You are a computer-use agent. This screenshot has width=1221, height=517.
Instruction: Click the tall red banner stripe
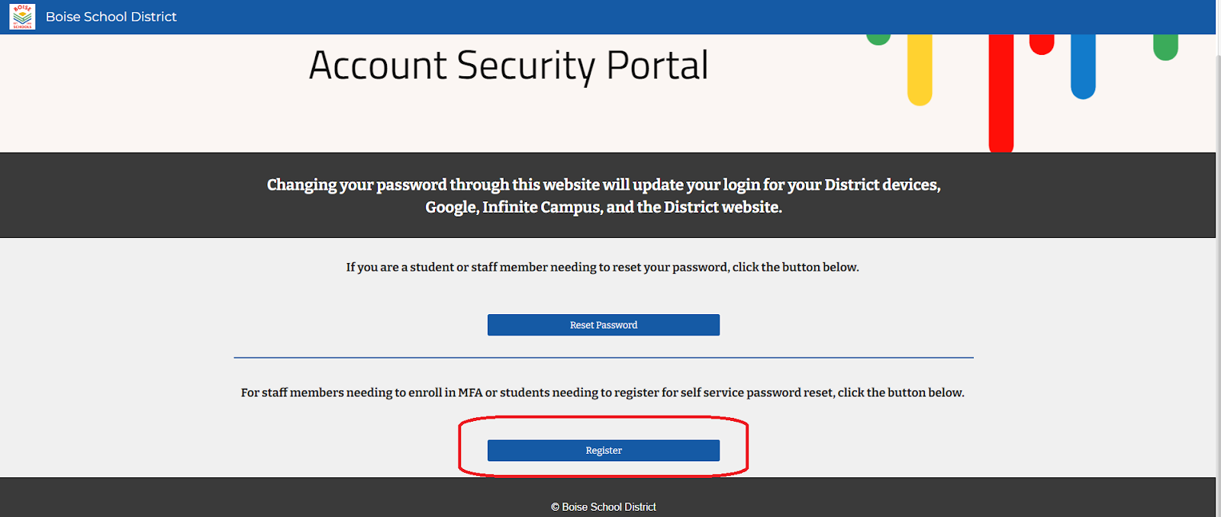1001,93
